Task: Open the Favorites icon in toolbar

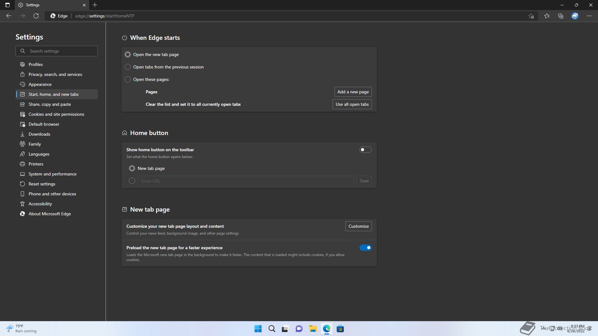Action: click(547, 16)
